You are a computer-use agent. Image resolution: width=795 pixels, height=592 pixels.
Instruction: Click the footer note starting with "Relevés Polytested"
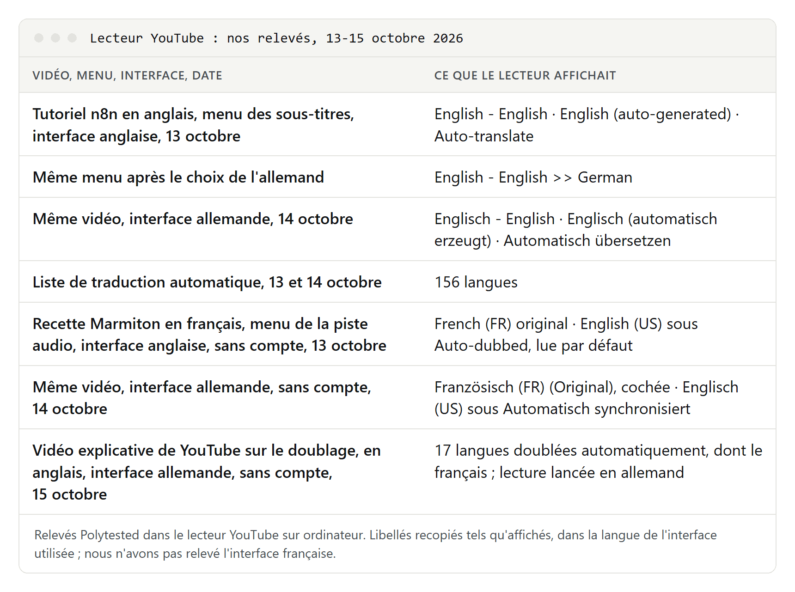[375, 544]
